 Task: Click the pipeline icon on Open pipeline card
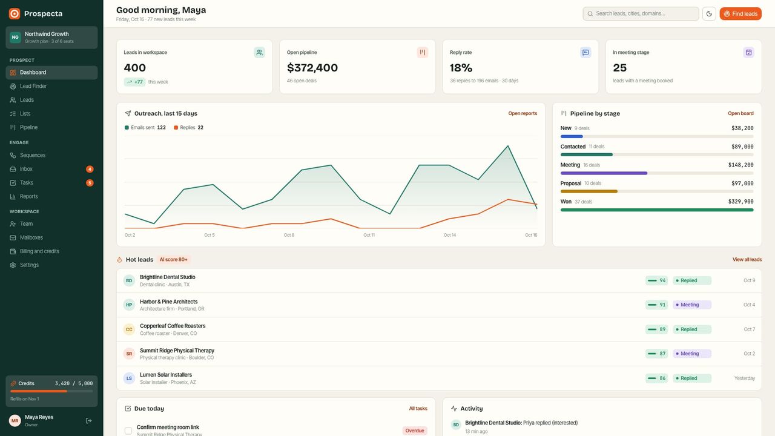point(423,53)
